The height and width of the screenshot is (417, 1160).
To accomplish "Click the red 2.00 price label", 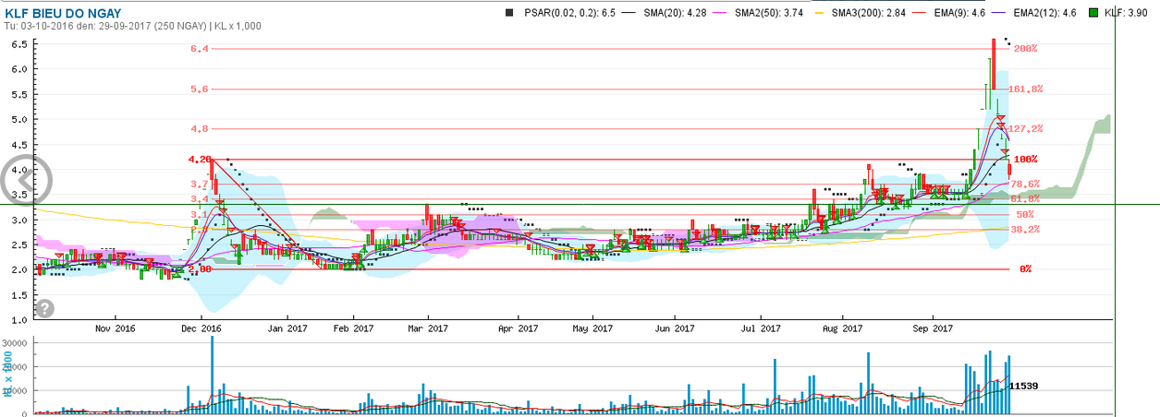I will point(200,268).
